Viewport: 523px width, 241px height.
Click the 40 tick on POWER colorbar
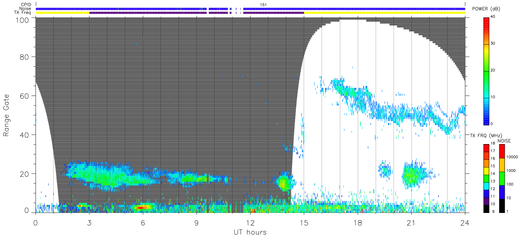493,17
